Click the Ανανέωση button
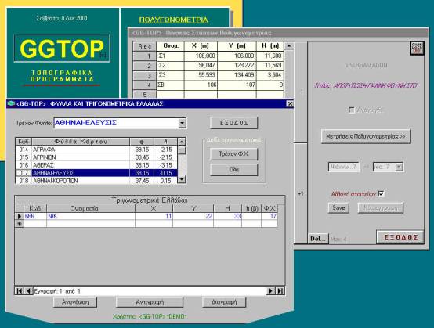 (75, 302)
